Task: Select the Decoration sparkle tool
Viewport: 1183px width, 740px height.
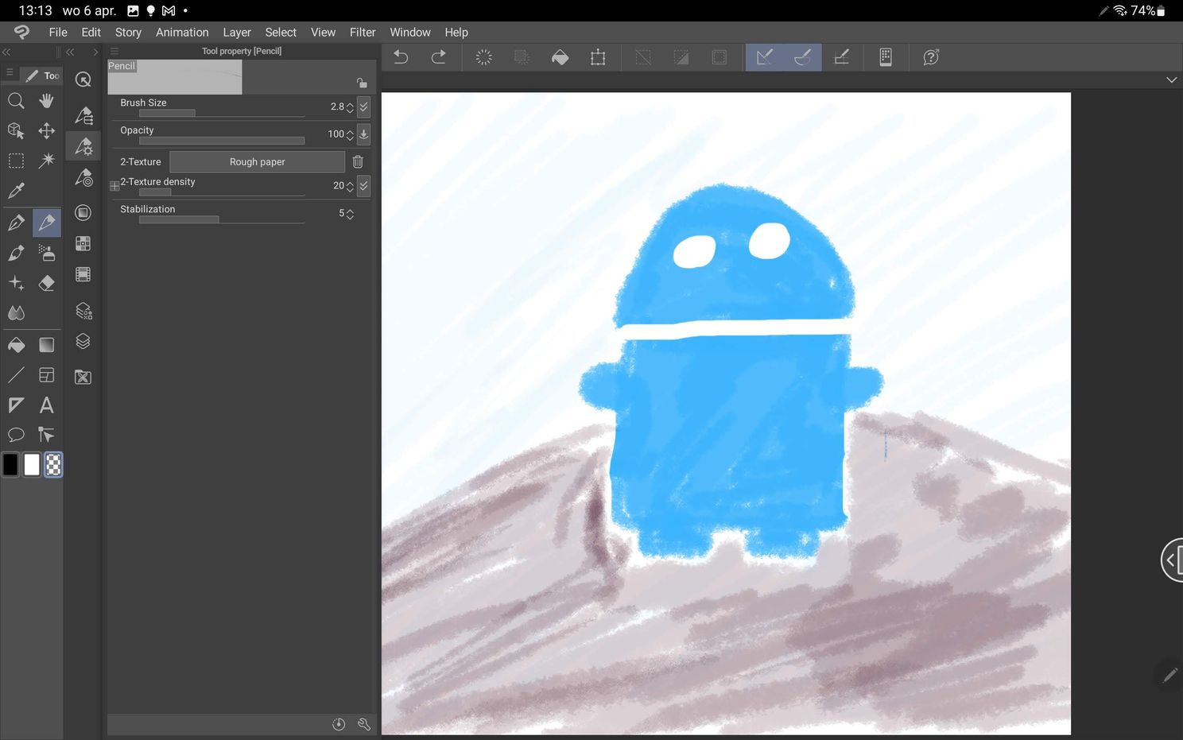Action: tap(16, 283)
